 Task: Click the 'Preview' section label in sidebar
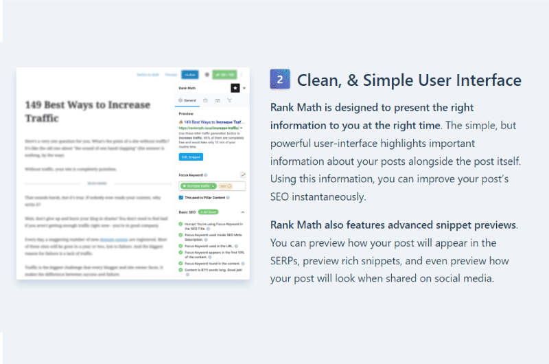186,114
